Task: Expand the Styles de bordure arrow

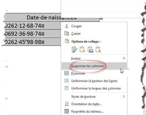Action: pyautogui.click(x=124, y=97)
